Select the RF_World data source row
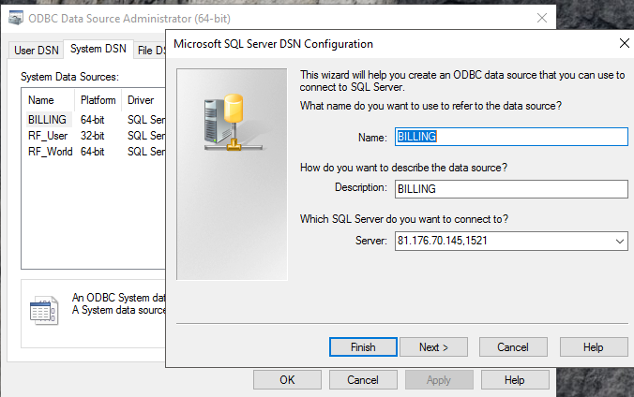Viewport: 634px width, 397px height. [94, 152]
